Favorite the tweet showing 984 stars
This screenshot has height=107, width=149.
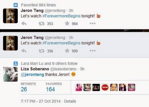pyautogui.click(x=67, y=23)
